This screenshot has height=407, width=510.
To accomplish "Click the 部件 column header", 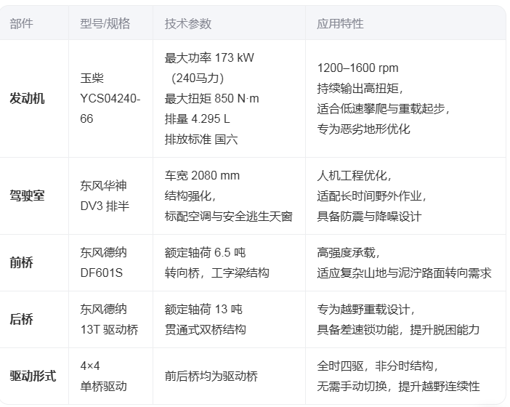I will point(21,23).
